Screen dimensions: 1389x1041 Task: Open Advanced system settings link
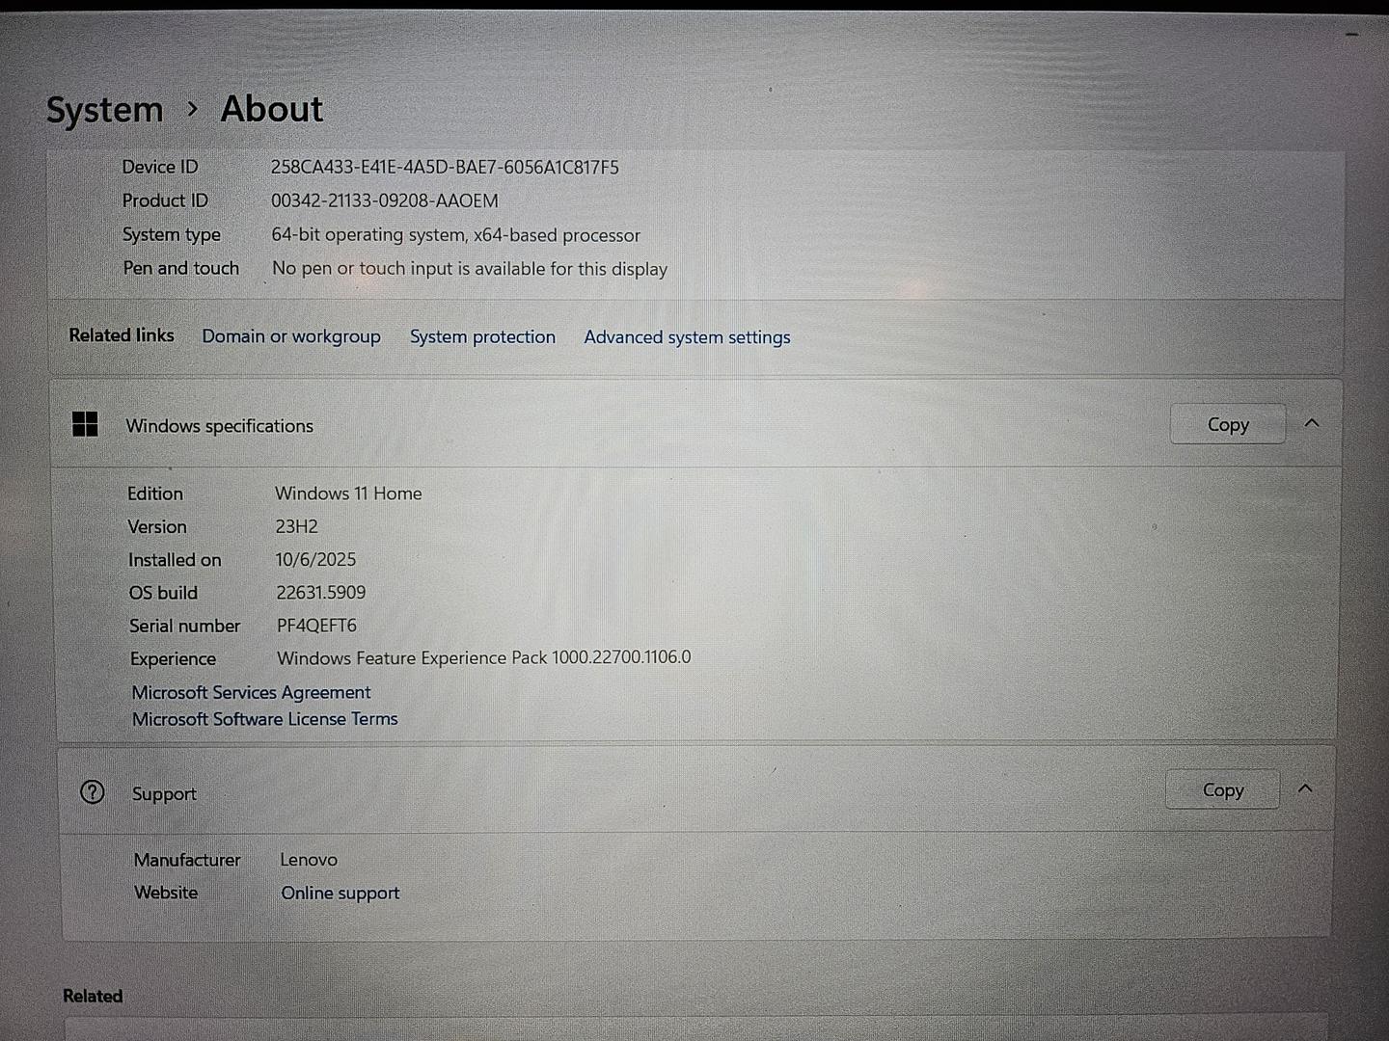pos(687,337)
